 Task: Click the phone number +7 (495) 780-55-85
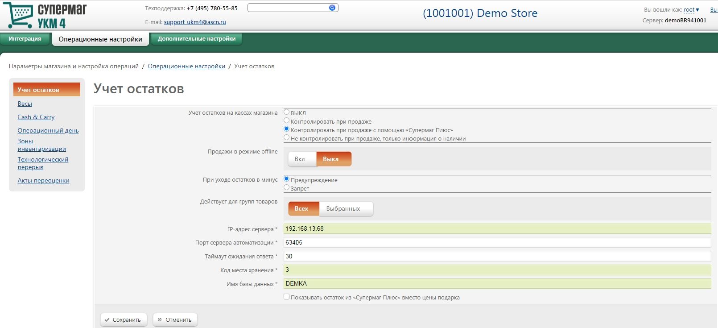212,8
